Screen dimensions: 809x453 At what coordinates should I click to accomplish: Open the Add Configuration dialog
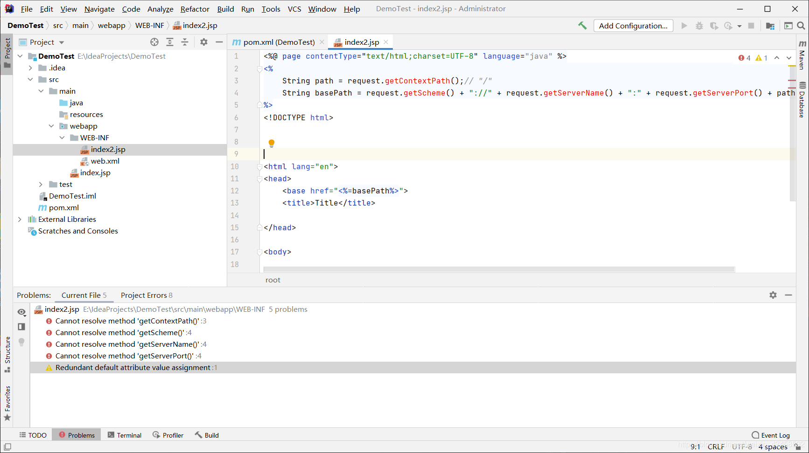pos(633,26)
